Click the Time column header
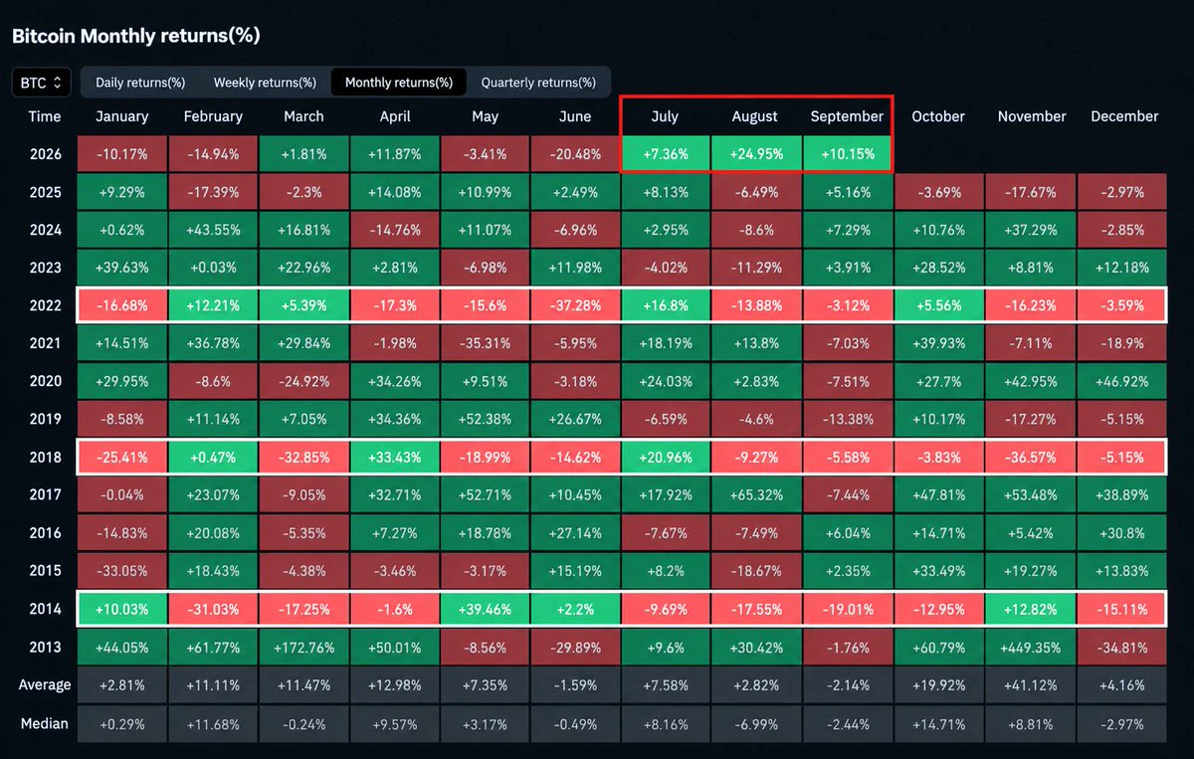This screenshot has height=759, width=1194. click(45, 116)
